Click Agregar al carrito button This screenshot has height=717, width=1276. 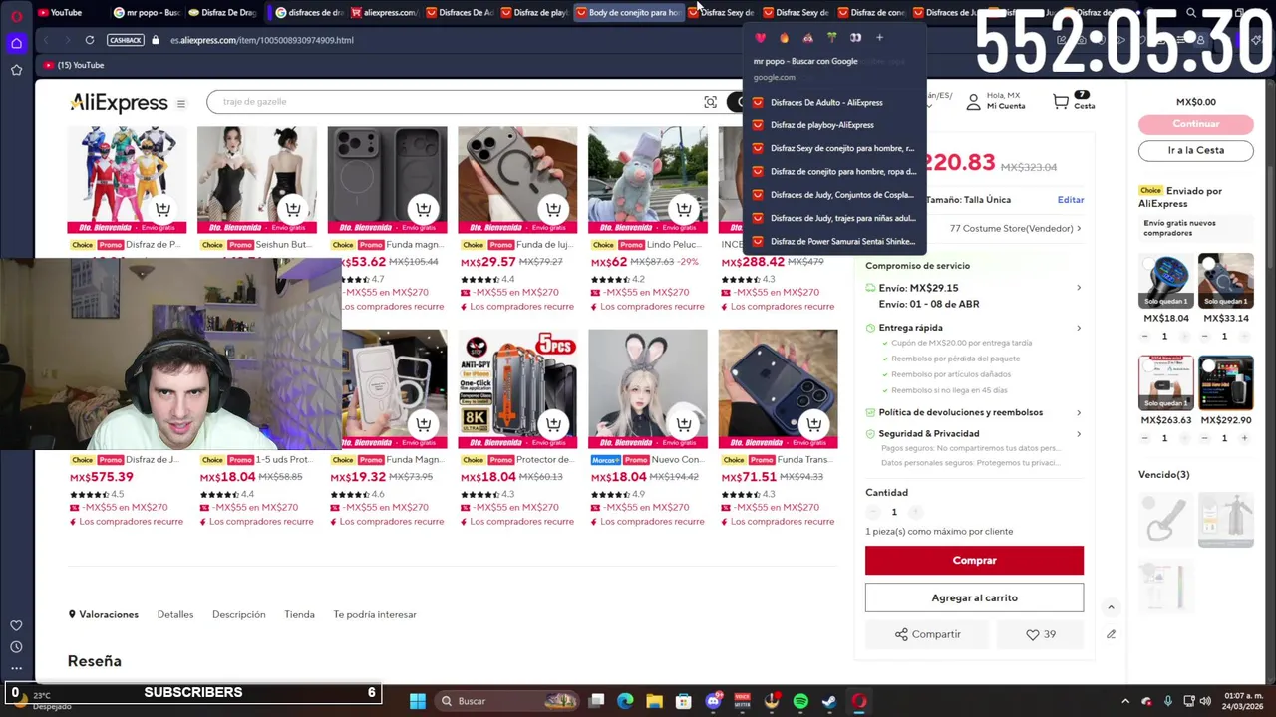[974, 597]
